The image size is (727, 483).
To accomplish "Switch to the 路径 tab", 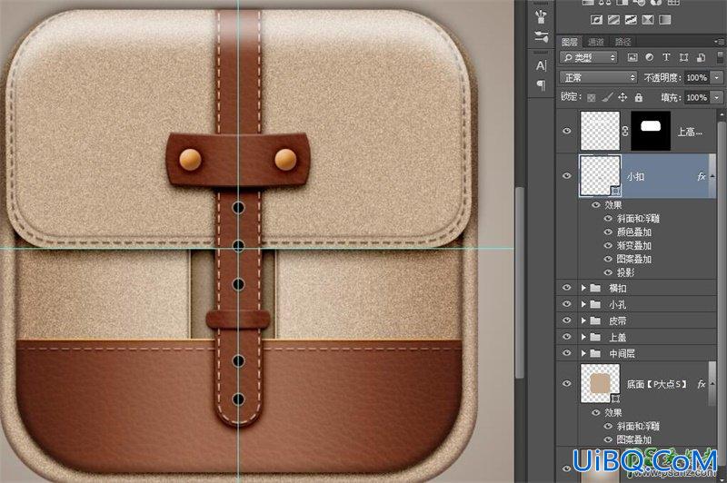I will (622, 42).
